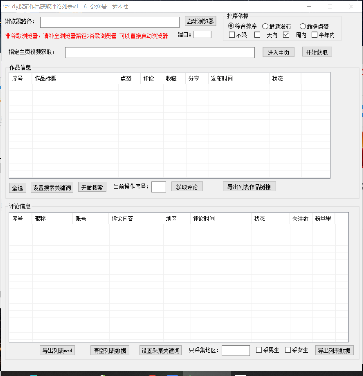Click 获取评论 to fetch comments
The width and height of the screenshot is (363, 376).
pyautogui.click(x=187, y=187)
